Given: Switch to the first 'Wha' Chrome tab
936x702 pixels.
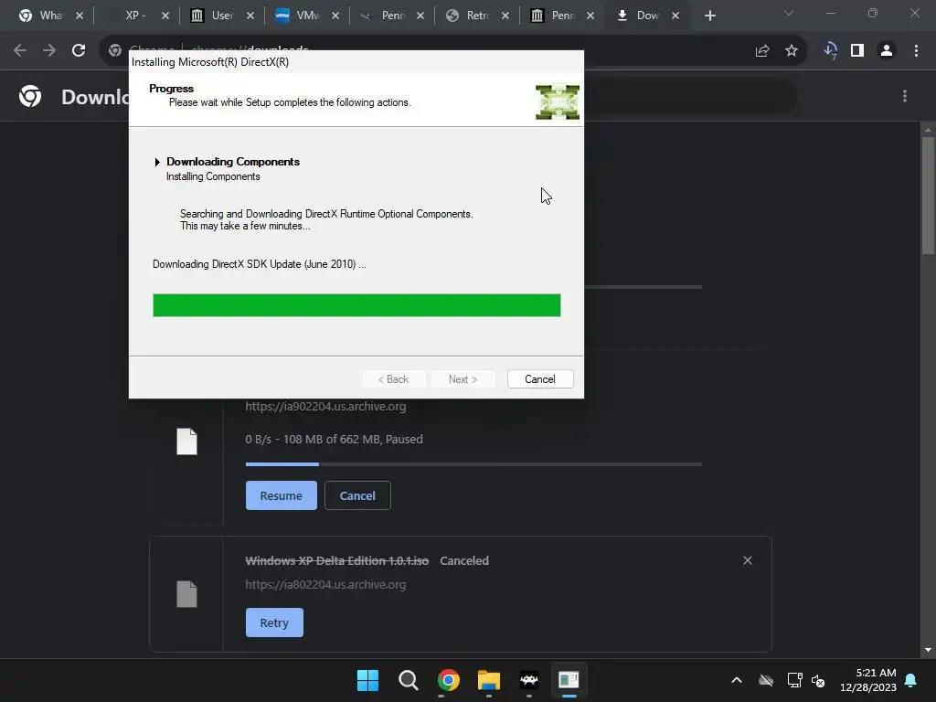Looking at the screenshot, I should tap(50, 16).
